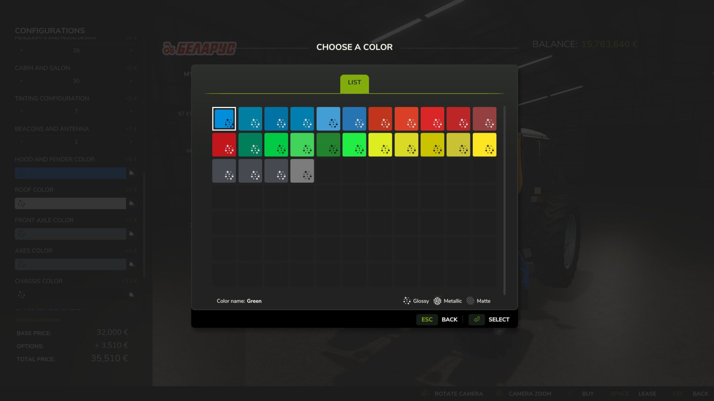
Task: Click the color list vertical scrollbar
Action: tap(505, 200)
